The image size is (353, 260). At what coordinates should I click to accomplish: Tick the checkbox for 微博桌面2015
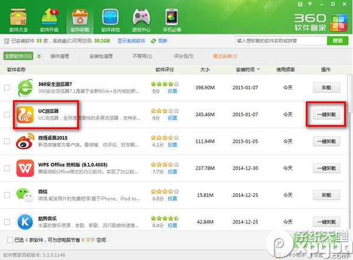click(7, 141)
